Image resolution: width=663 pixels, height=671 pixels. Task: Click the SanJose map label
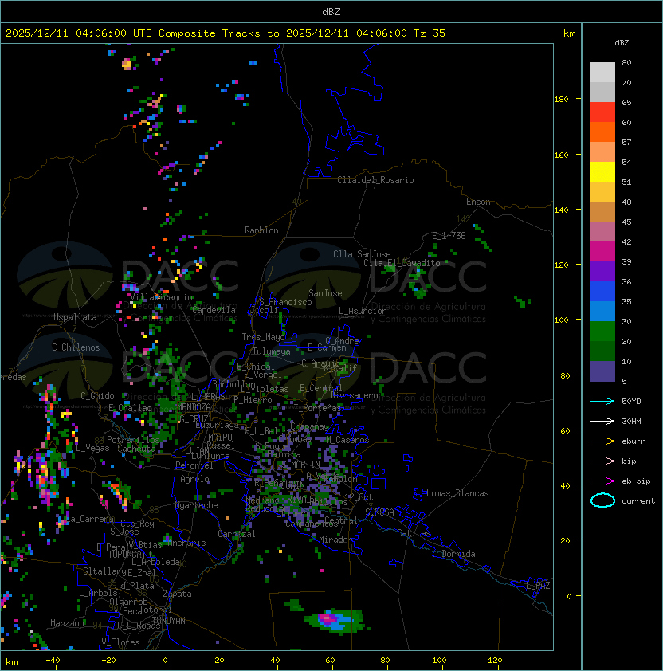click(x=325, y=293)
